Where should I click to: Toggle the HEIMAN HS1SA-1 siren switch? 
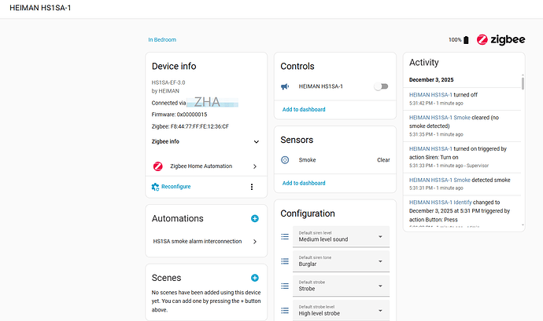coord(381,87)
